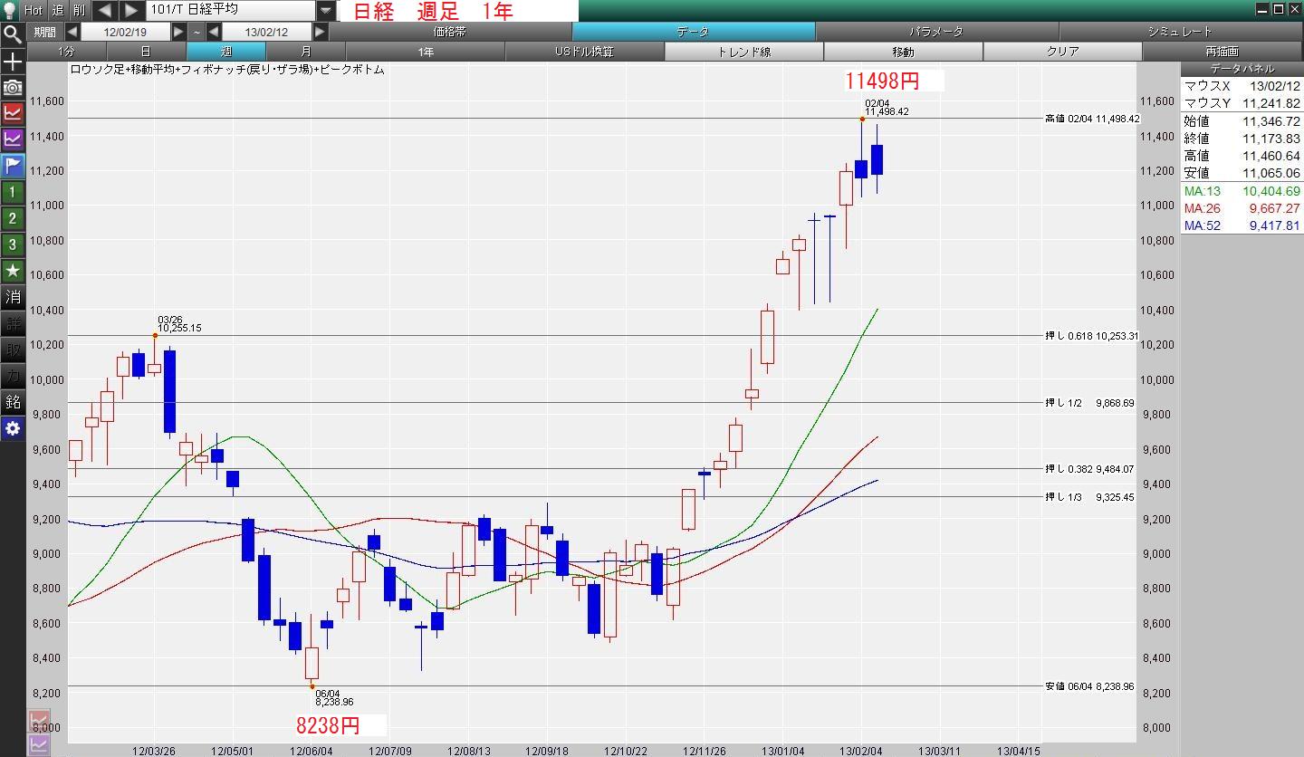Click the 押し 1/2 9,868.69 label

(x=1089, y=403)
